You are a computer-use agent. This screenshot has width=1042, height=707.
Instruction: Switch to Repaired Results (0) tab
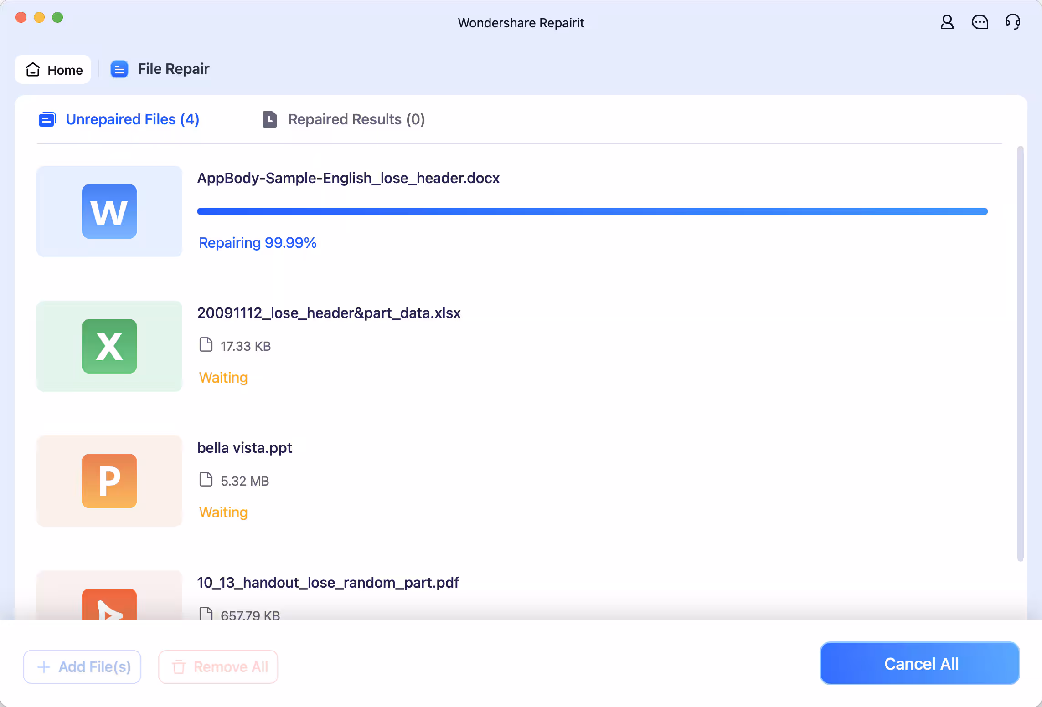tap(344, 119)
